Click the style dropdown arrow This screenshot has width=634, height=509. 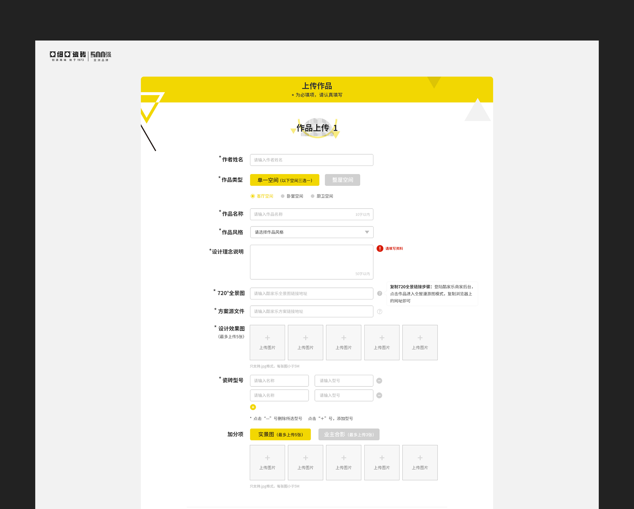point(367,232)
